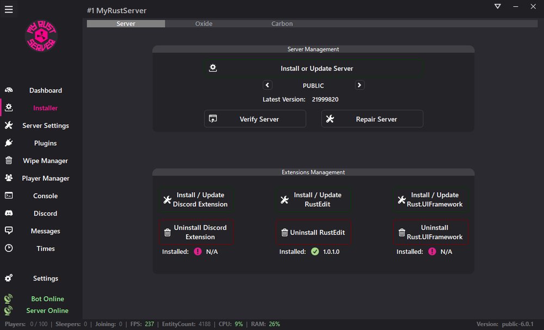Open the Console page

tap(46, 196)
